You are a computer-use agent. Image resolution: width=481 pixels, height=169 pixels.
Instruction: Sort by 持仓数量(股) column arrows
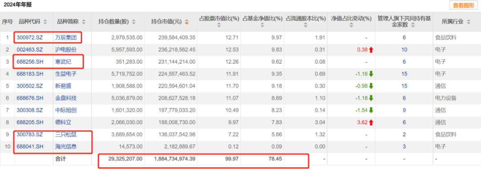[134, 22]
